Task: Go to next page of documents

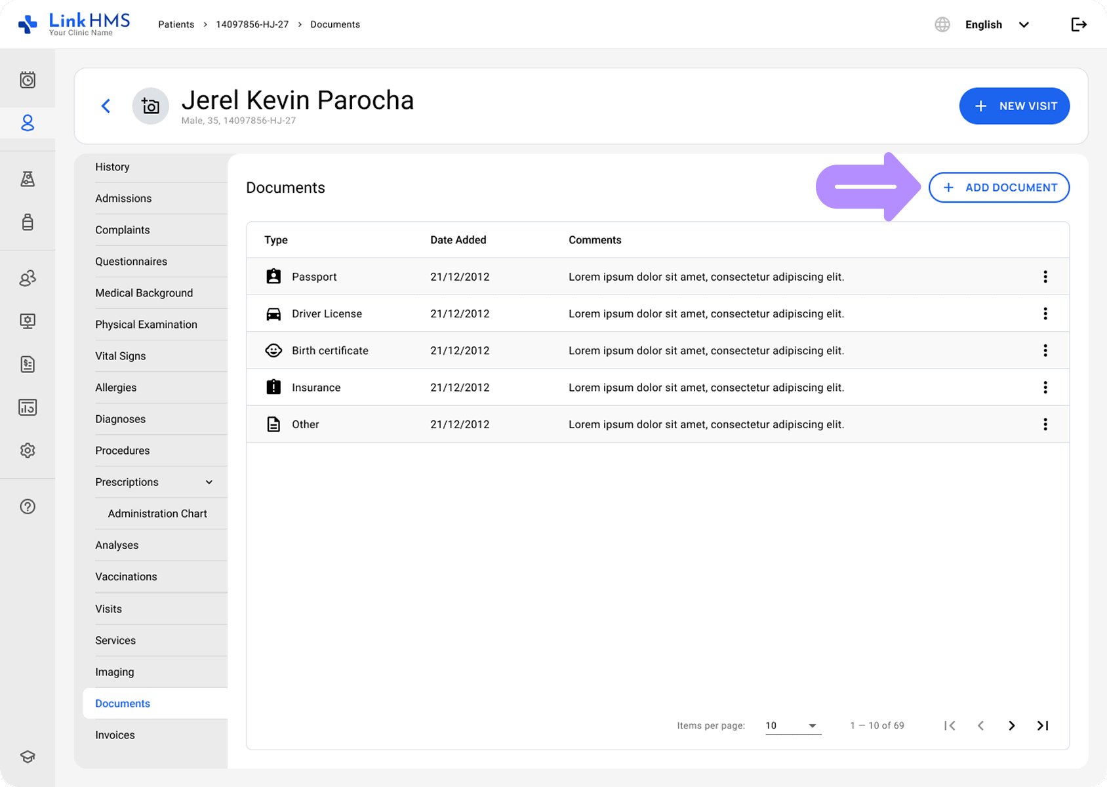Action: (x=1011, y=725)
